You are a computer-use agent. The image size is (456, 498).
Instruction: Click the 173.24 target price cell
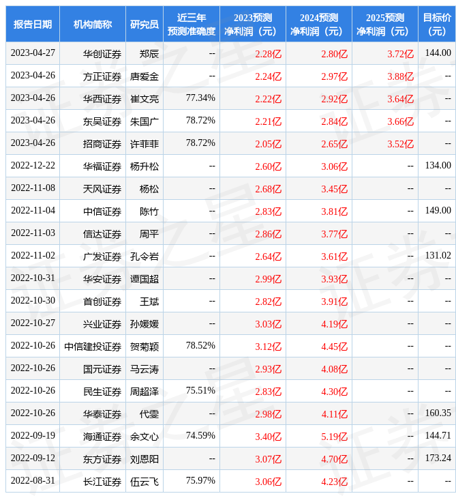click(438, 458)
